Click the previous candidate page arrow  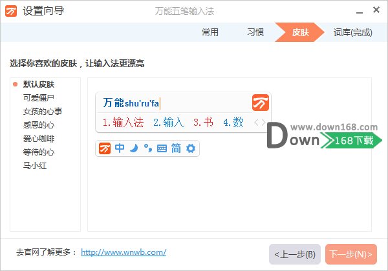click(x=257, y=122)
